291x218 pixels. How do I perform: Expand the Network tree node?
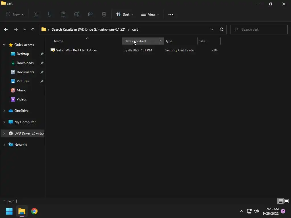(4, 145)
